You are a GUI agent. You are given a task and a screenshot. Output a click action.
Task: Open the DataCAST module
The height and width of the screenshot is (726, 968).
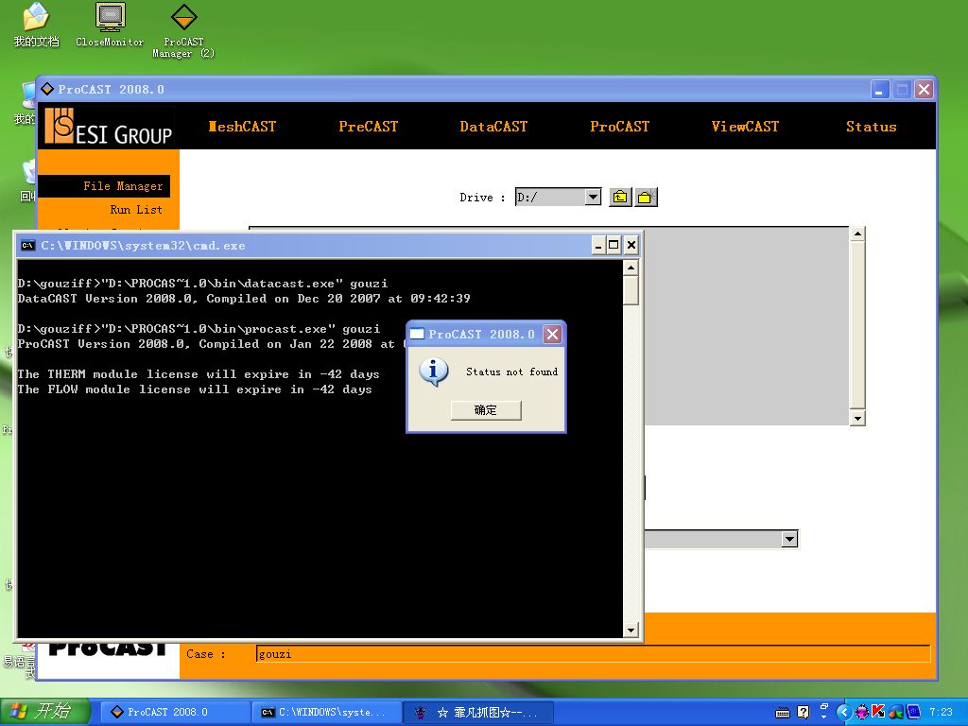pyautogui.click(x=493, y=127)
